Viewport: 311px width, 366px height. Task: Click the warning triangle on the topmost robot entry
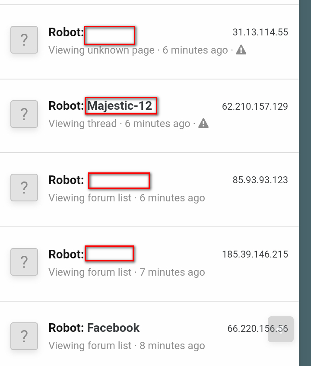(241, 50)
